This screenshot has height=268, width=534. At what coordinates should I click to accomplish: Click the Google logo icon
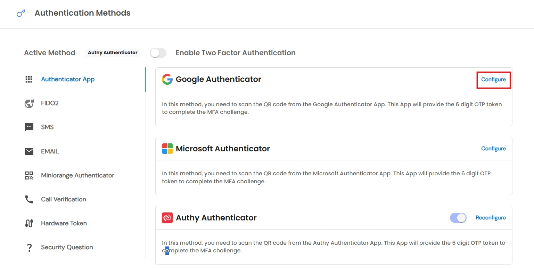[x=167, y=79]
